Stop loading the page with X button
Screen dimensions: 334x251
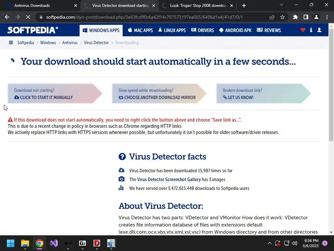(28, 17)
